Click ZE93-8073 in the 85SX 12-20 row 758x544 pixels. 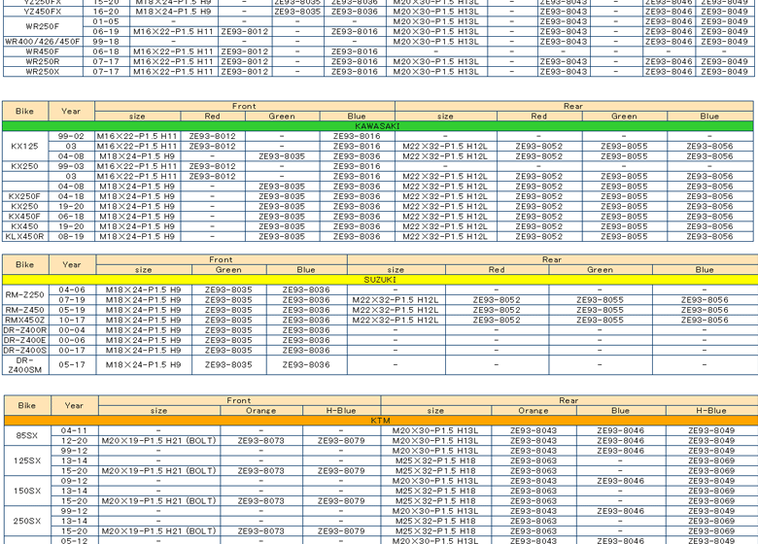pos(261,441)
